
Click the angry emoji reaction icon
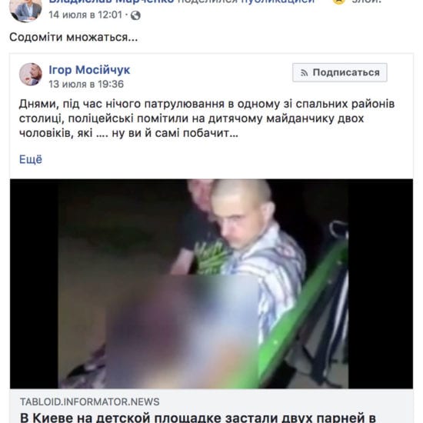(x=338, y=2)
